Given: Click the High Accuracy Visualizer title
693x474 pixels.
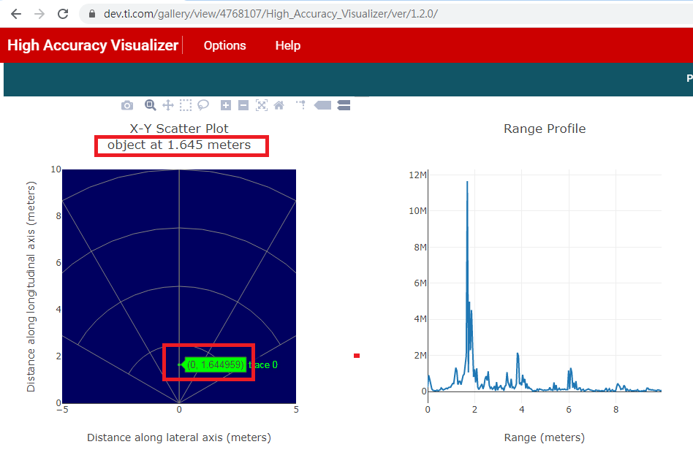Looking at the screenshot, I should [93, 45].
